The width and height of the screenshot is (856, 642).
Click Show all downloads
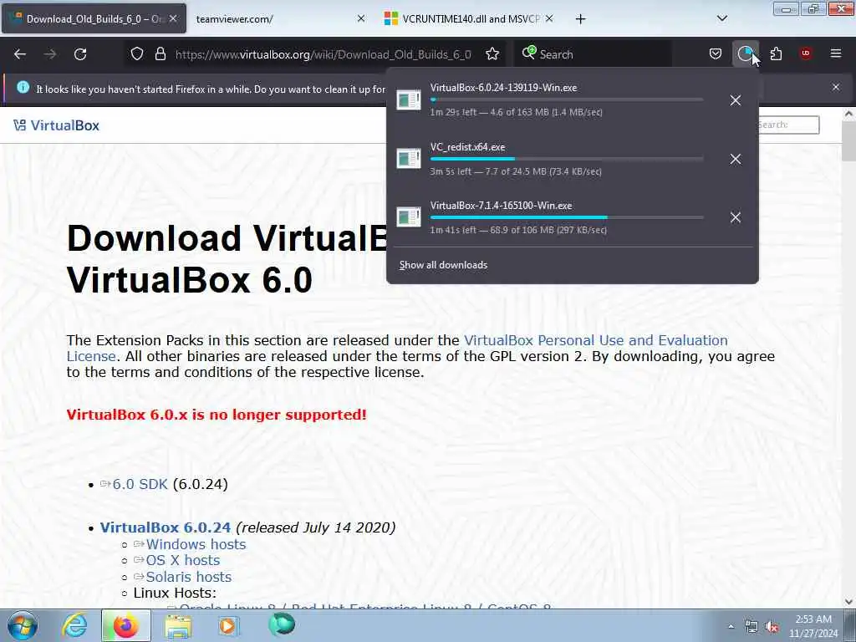point(443,265)
